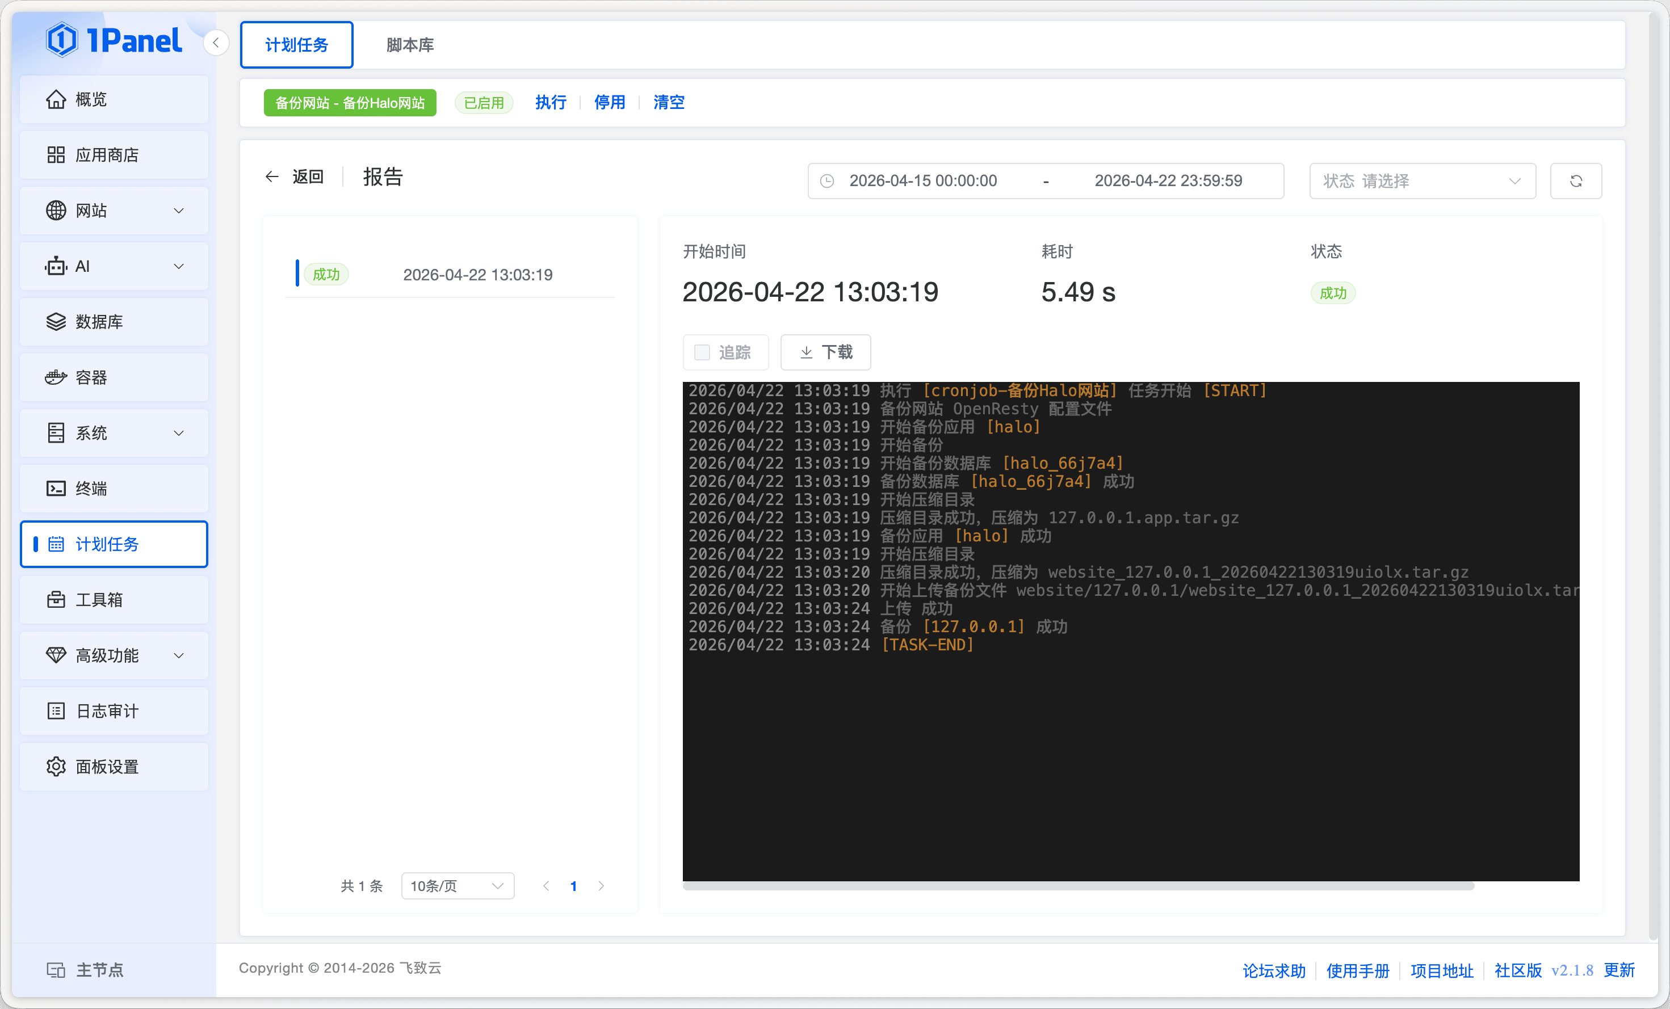Click the 1Panel logo
The height and width of the screenshot is (1009, 1670).
114,41
